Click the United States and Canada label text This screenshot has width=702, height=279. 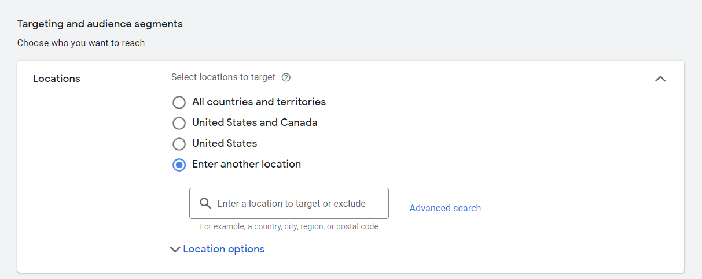click(255, 122)
